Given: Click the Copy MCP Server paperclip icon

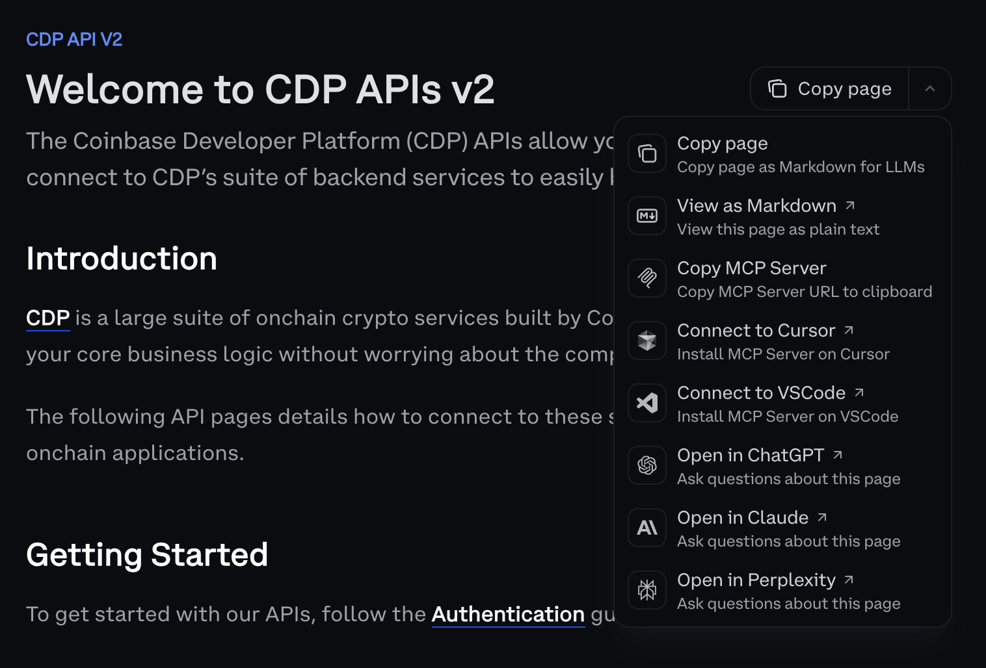Looking at the screenshot, I should [646, 278].
